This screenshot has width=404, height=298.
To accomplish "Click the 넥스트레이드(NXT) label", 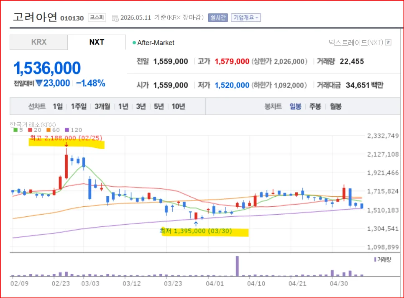I will tap(356, 42).
